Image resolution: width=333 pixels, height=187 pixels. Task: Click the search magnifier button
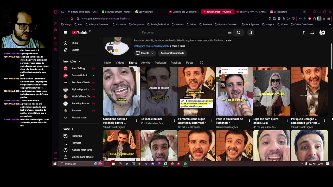[x=239, y=32]
